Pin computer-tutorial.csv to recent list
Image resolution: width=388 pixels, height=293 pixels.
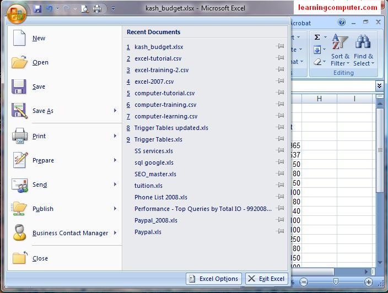[281, 93]
